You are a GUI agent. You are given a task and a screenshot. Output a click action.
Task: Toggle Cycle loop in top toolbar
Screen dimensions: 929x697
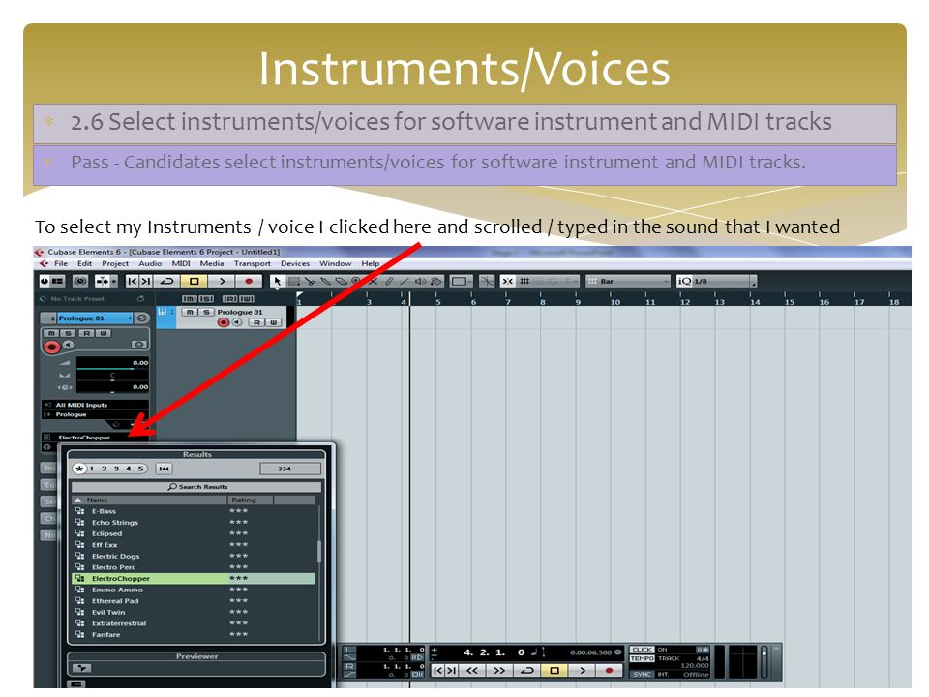coord(167,281)
